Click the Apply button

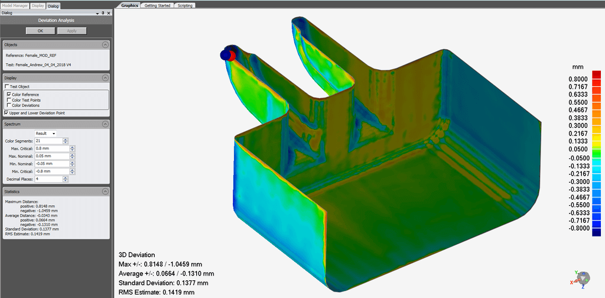point(71,31)
